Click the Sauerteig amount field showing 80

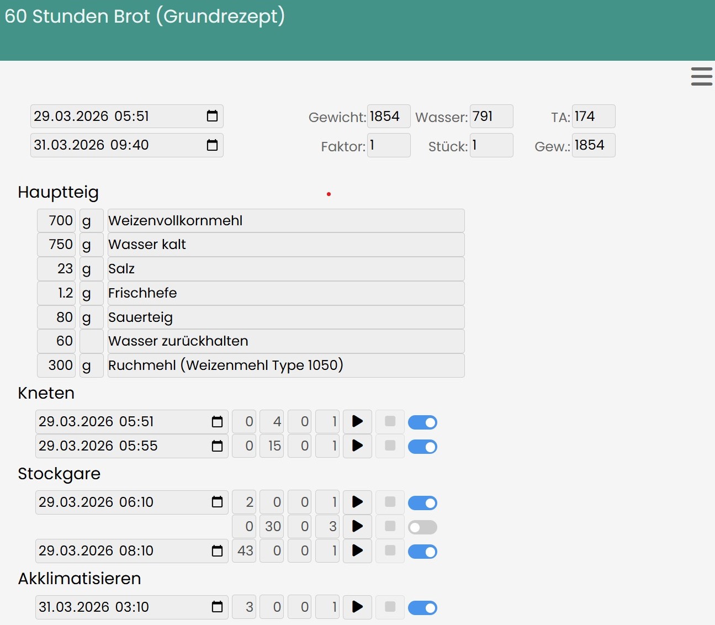(56, 317)
